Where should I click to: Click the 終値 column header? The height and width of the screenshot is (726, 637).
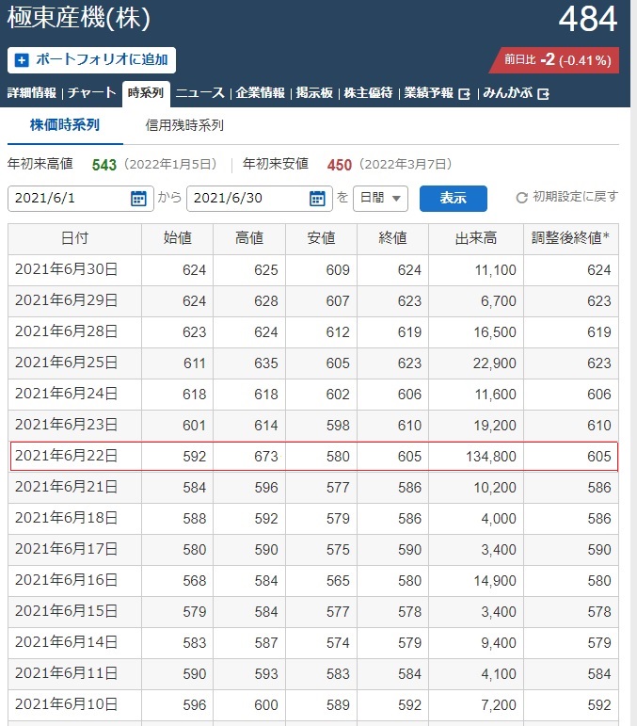(392, 238)
